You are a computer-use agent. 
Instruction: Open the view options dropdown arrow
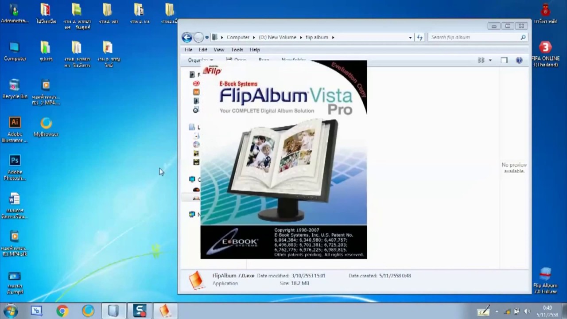point(490,60)
